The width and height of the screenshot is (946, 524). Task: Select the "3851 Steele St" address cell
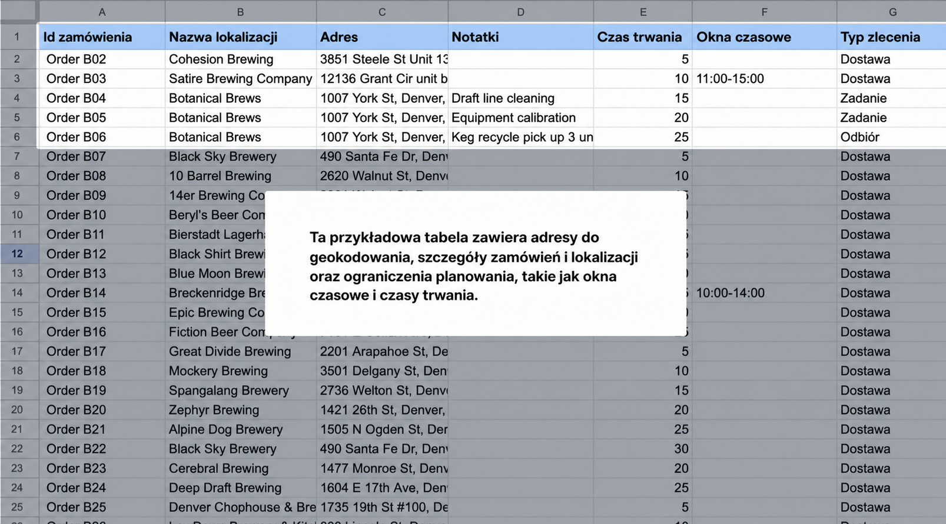pos(382,59)
